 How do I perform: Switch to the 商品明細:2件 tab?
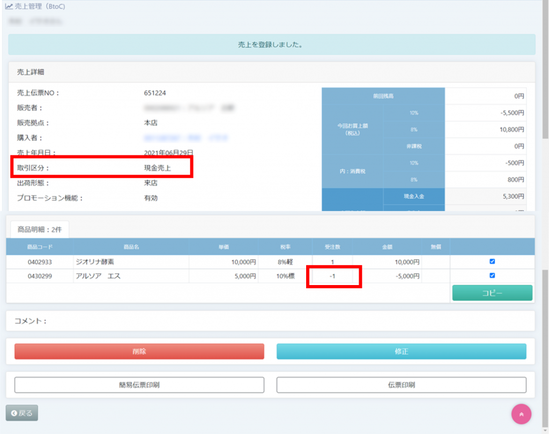click(40, 229)
